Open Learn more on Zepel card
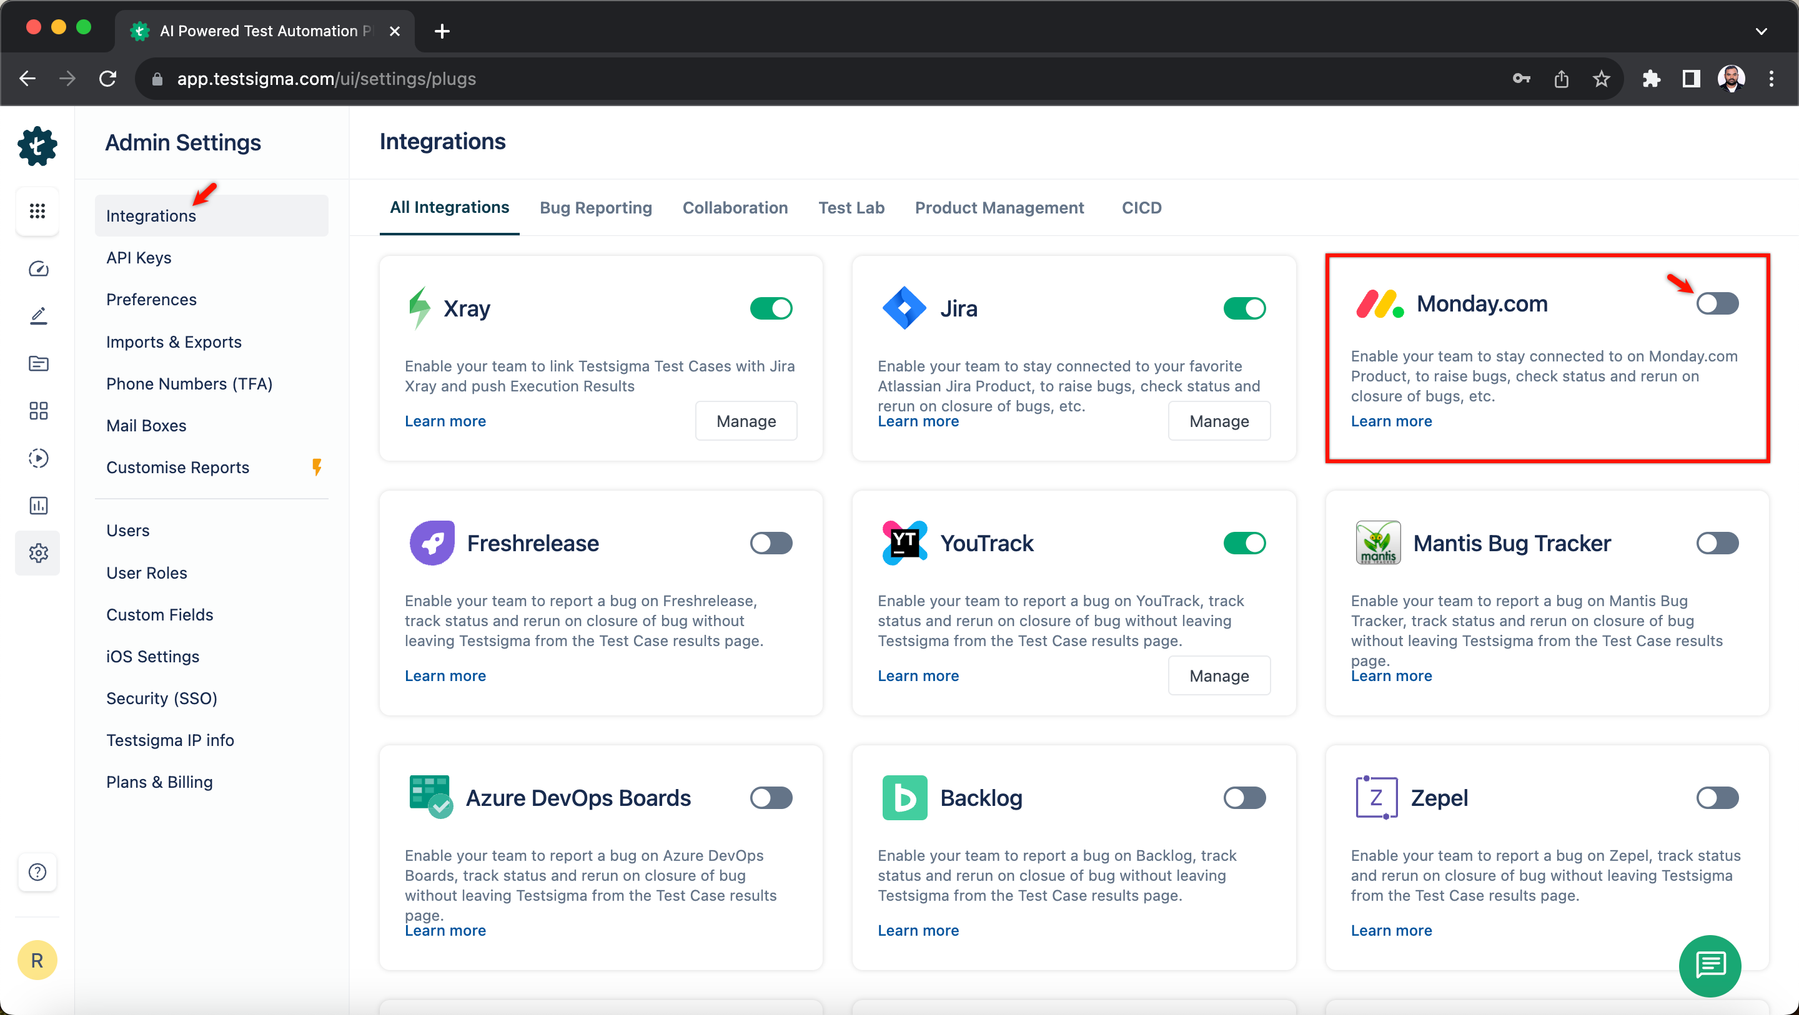This screenshot has width=1799, height=1015. tap(1391, 930)
